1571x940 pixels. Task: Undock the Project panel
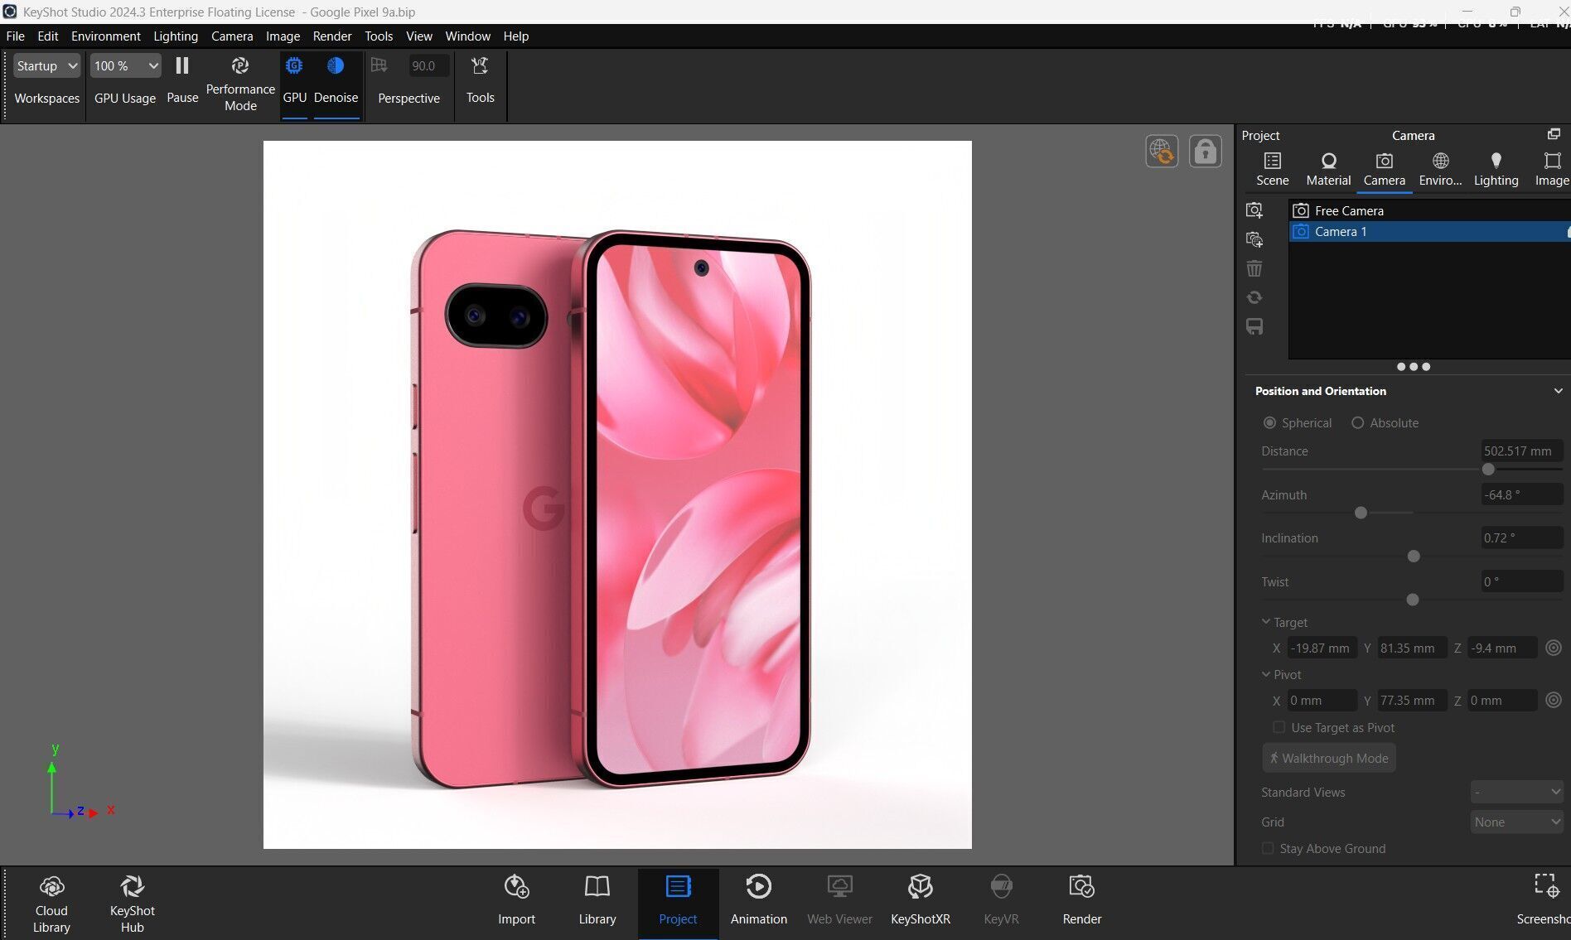1554,134
